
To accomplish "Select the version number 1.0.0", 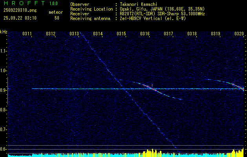I will (53, 4).
